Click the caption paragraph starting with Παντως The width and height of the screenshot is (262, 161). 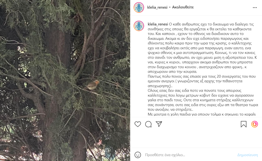coord(202,81)
